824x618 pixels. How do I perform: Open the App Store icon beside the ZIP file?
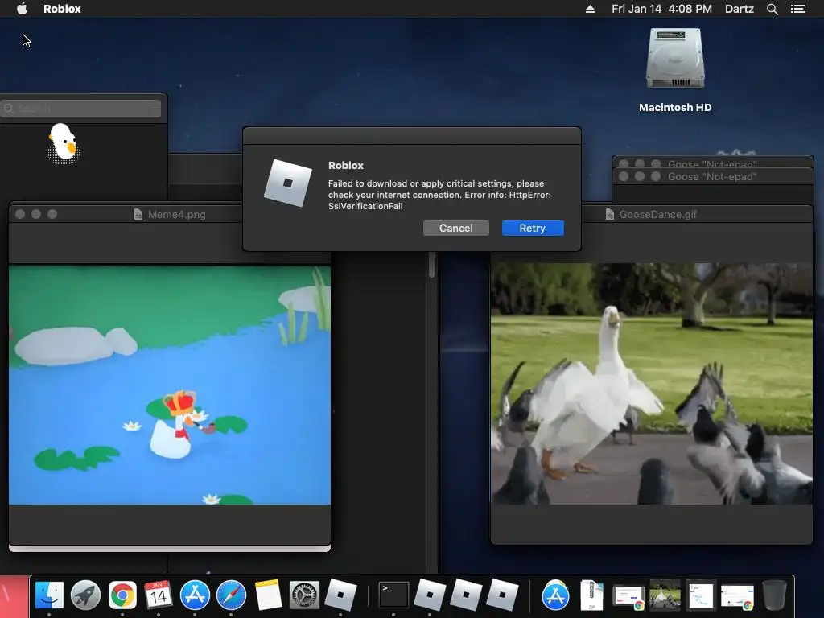point(555,595)
